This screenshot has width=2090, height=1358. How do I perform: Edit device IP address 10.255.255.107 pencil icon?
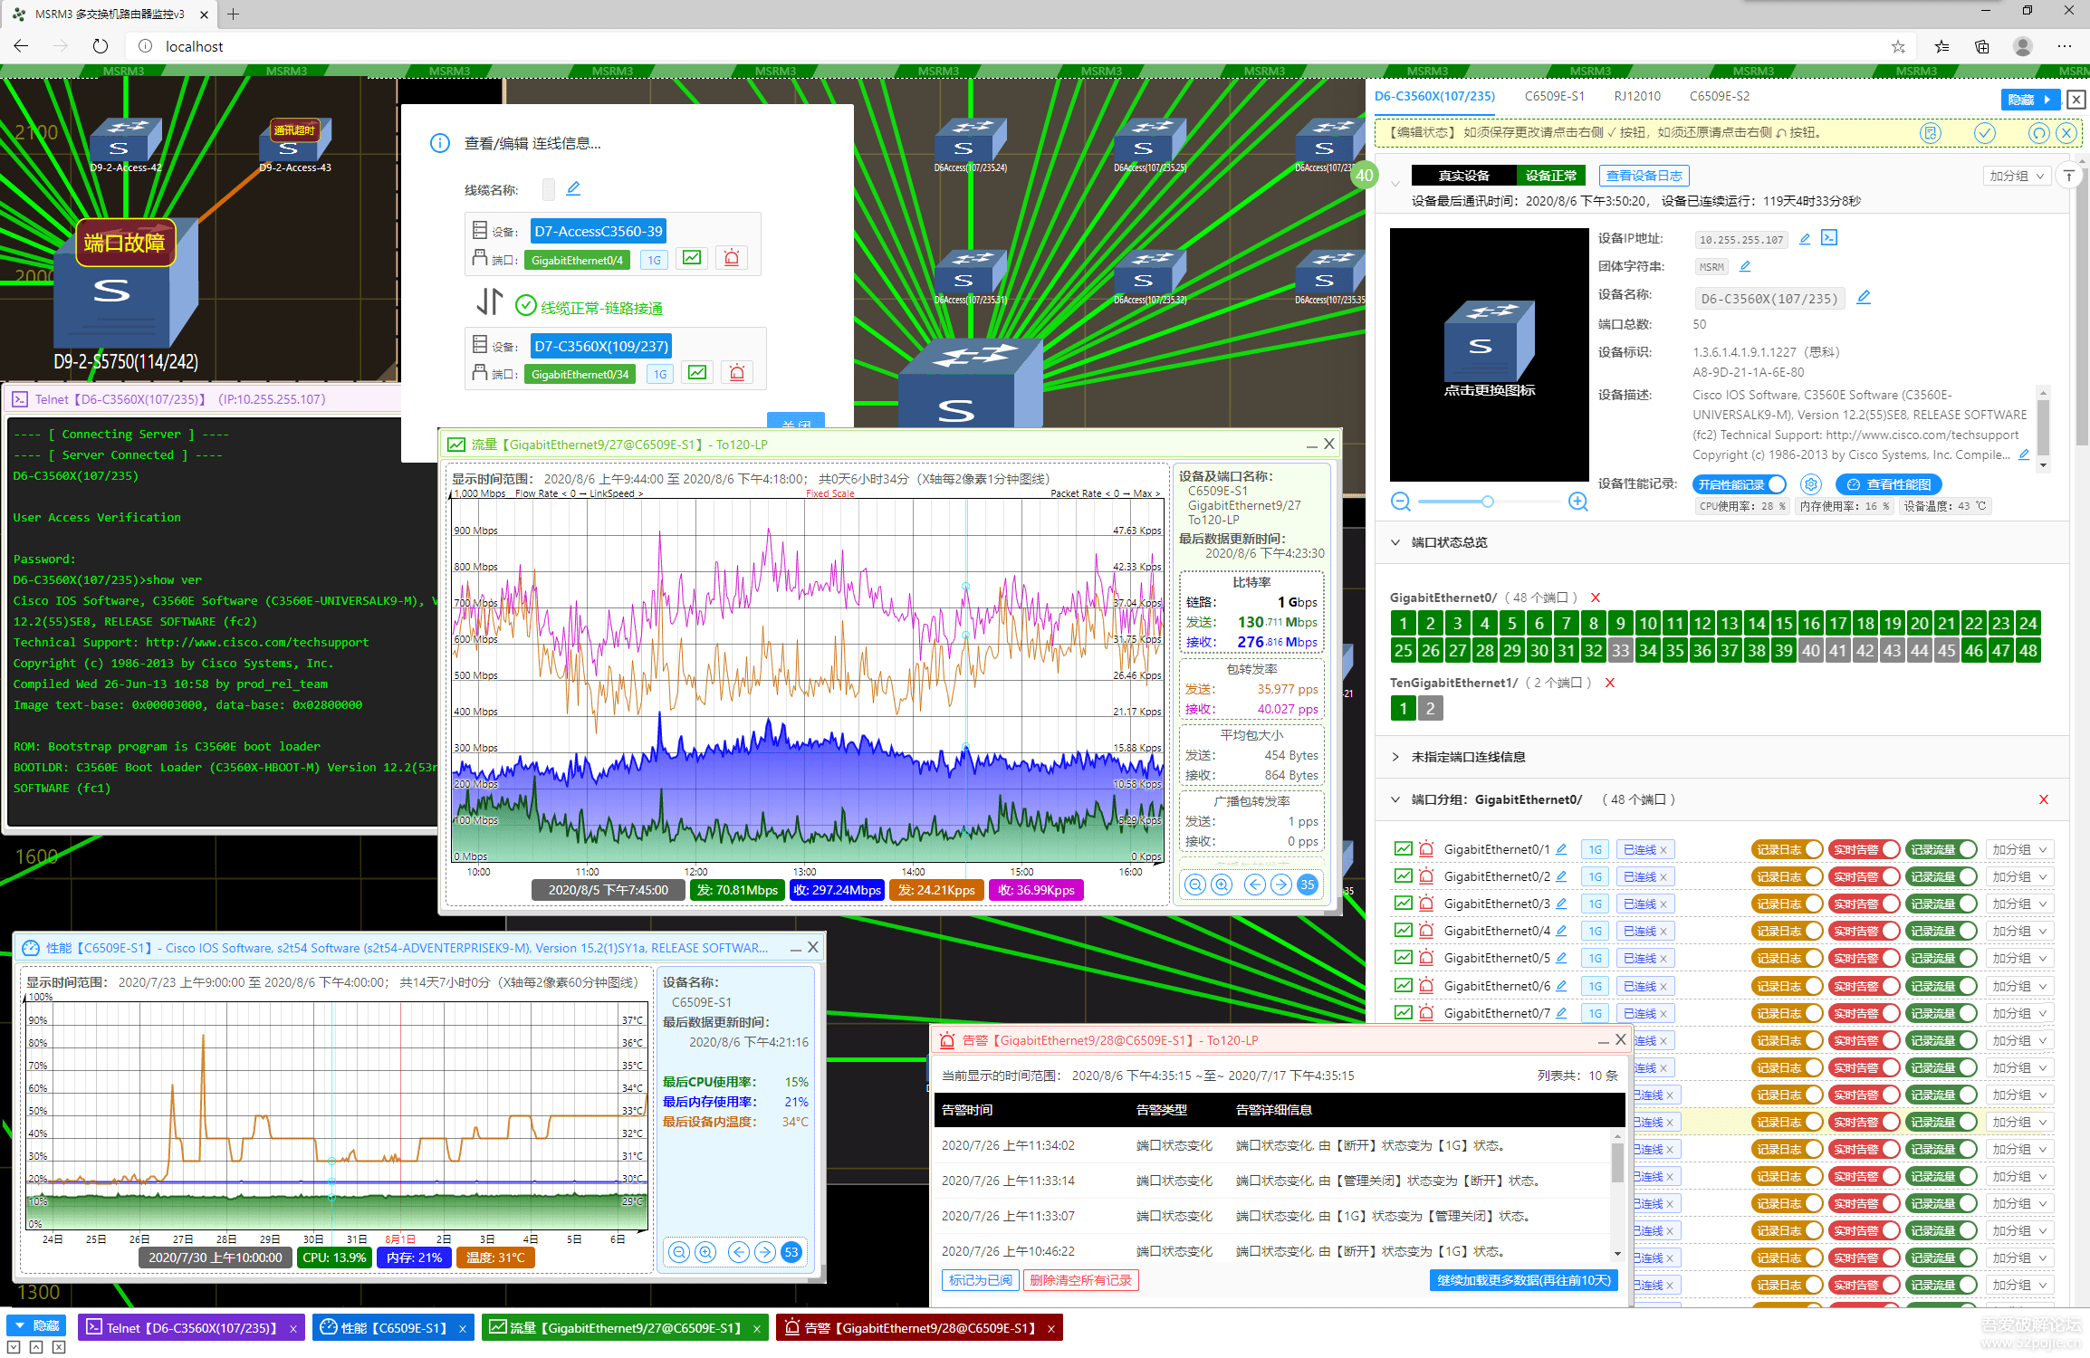[x=1805, y=239]
